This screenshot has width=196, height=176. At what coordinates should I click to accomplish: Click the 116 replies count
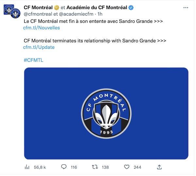tap(74, 167)
